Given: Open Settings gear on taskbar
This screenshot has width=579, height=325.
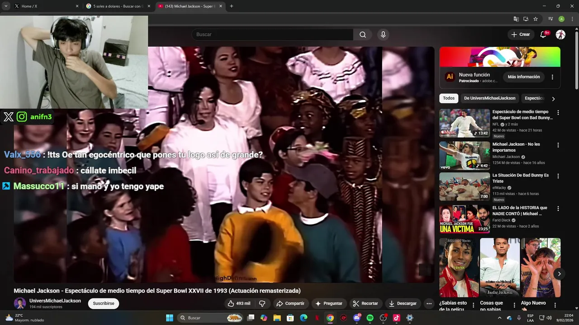Looking at the screenshot, I should coord(410,318).
